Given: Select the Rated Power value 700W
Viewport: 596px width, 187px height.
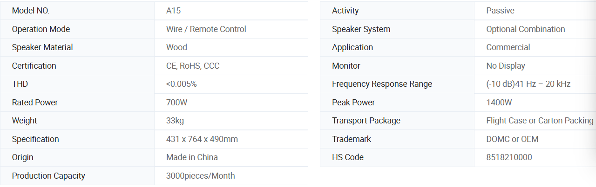Looking at the screenshot, I should click(x=177, y=103).
